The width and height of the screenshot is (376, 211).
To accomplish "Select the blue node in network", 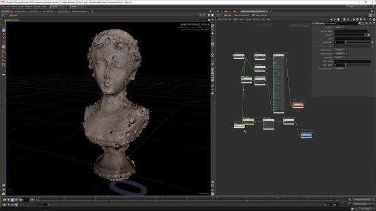I will point(306,135).
